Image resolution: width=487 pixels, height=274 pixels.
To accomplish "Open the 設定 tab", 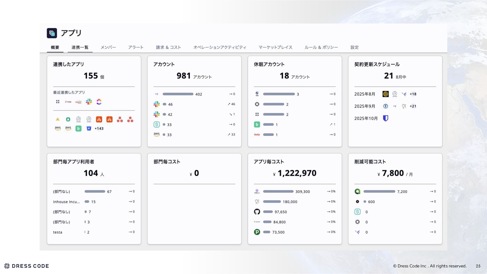I will pyautogui.click(x=355, y=47).
